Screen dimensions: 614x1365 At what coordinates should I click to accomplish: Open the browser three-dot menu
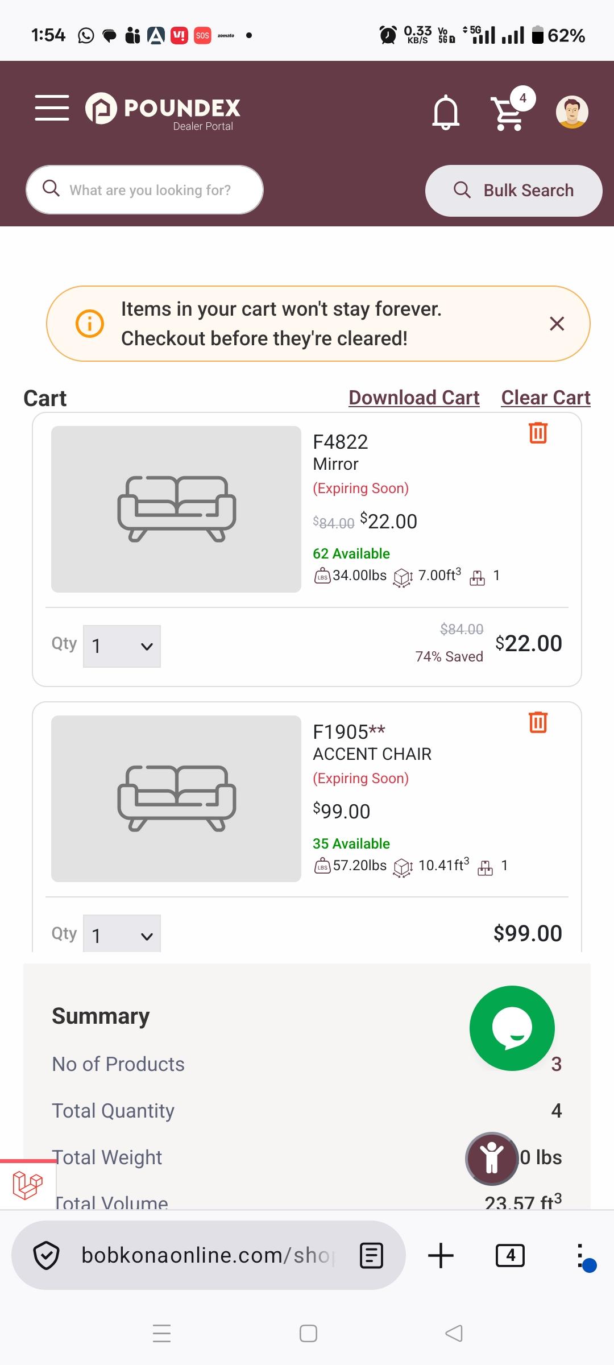pyautogui.click(x=580, y=1255)
